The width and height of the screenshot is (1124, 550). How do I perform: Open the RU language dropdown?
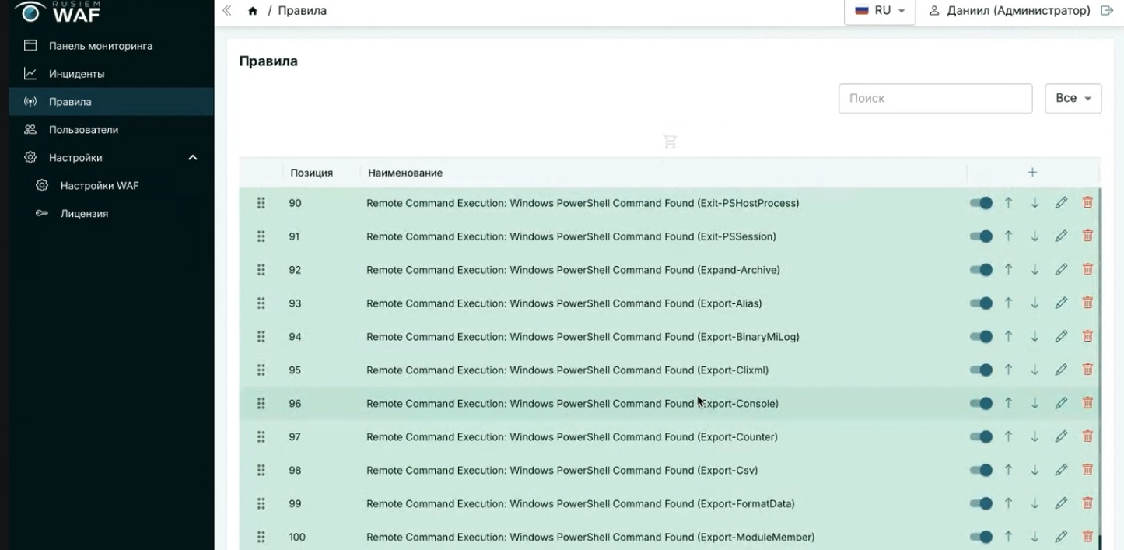tap(880, 11)
